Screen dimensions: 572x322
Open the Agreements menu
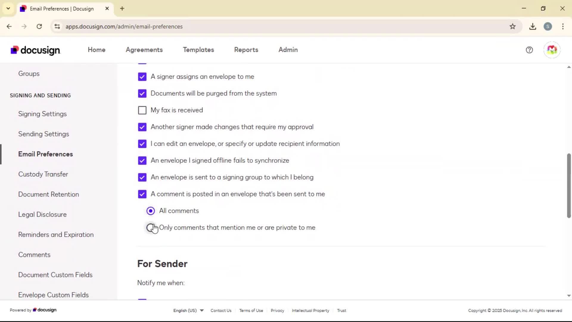click(144, 50)
